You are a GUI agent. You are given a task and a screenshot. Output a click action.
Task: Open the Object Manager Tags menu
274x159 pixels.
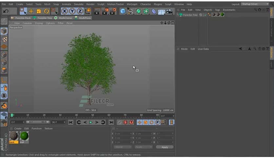(217, 10)
